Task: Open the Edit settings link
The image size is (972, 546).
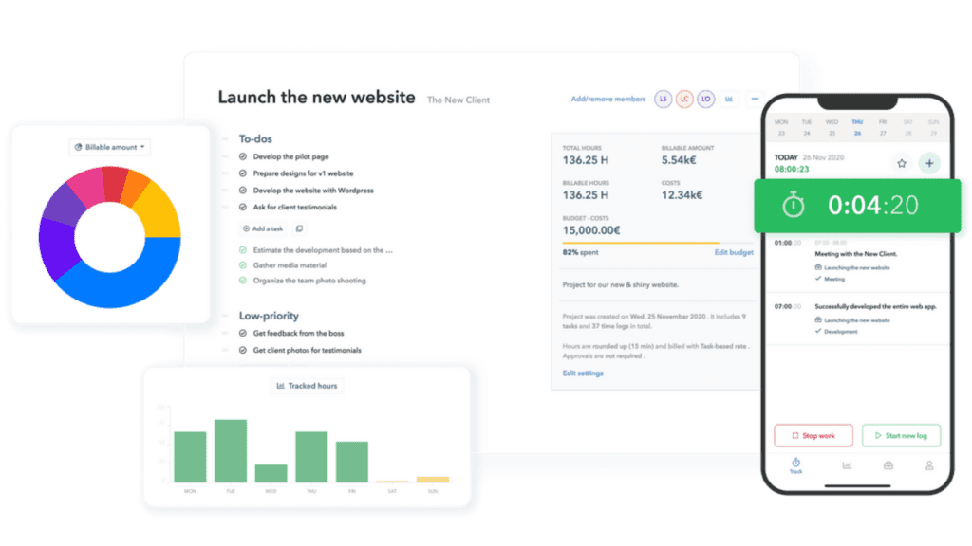Action: 583,373
